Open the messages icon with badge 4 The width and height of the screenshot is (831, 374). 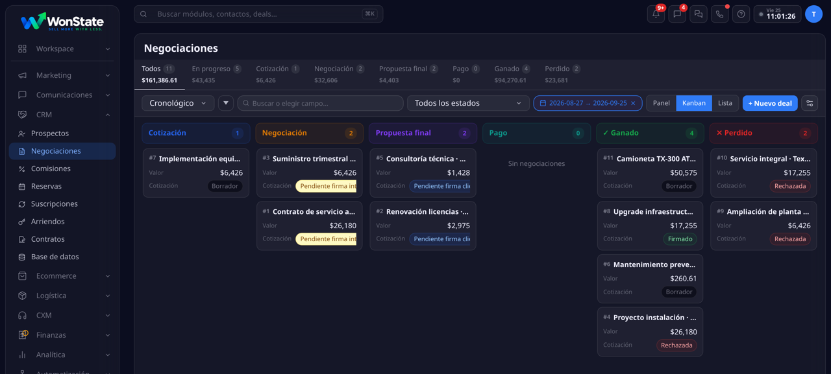(677, 14)
